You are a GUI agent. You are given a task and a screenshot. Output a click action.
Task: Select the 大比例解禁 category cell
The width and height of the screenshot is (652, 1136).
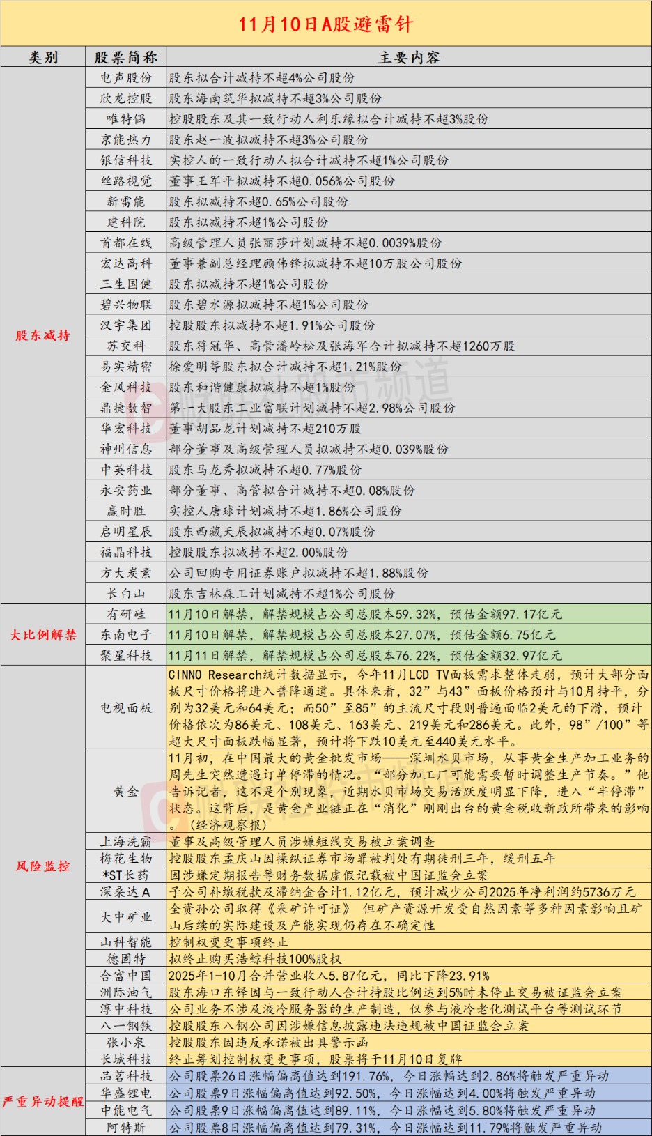tap(43, 635)
